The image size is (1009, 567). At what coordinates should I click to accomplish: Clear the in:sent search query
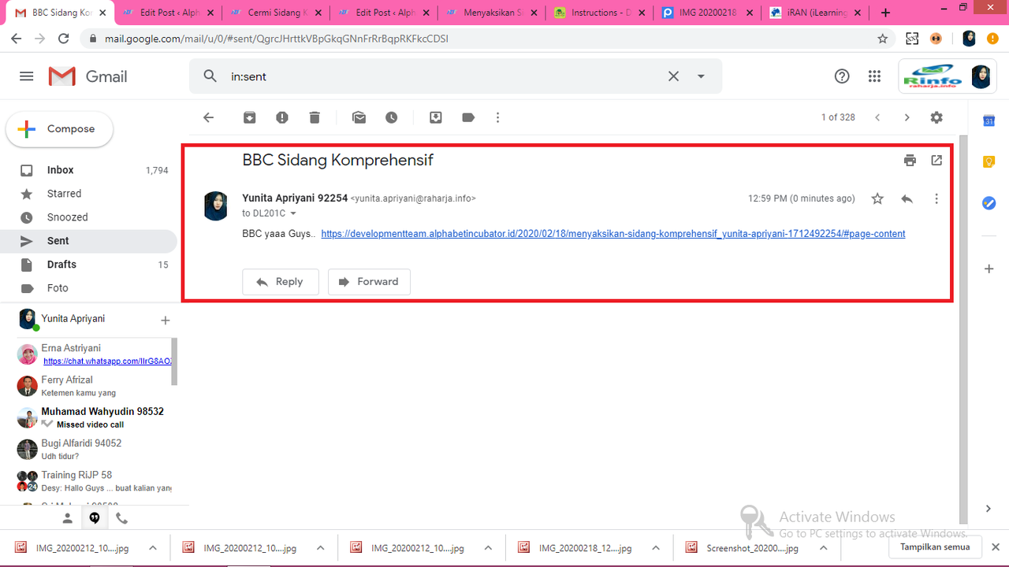673,76
